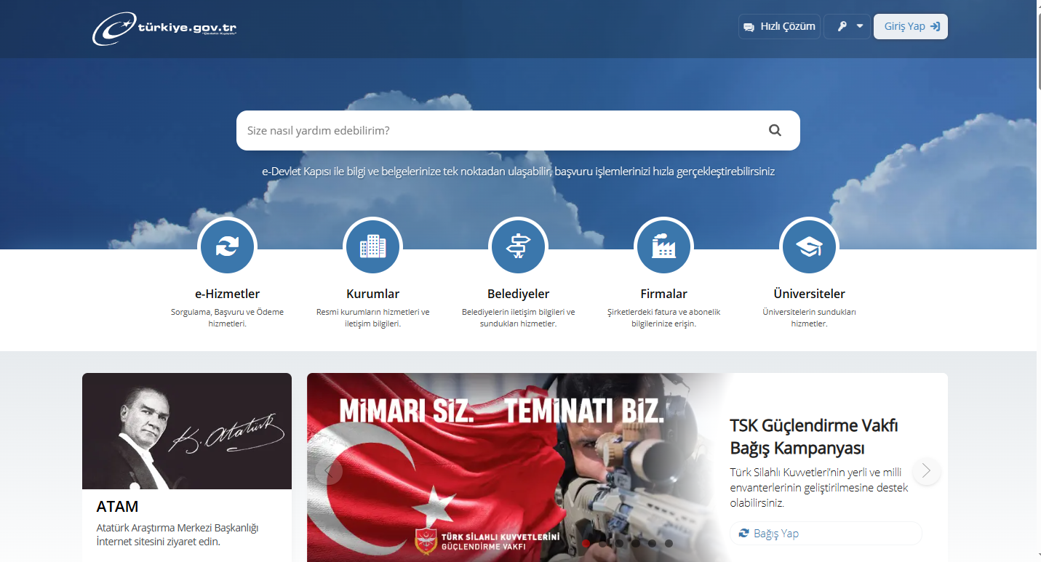This screenshot has height=562, width=1041.
Task: Open Belediyeler via the signpost icon
Action: (x=518, y=246)
